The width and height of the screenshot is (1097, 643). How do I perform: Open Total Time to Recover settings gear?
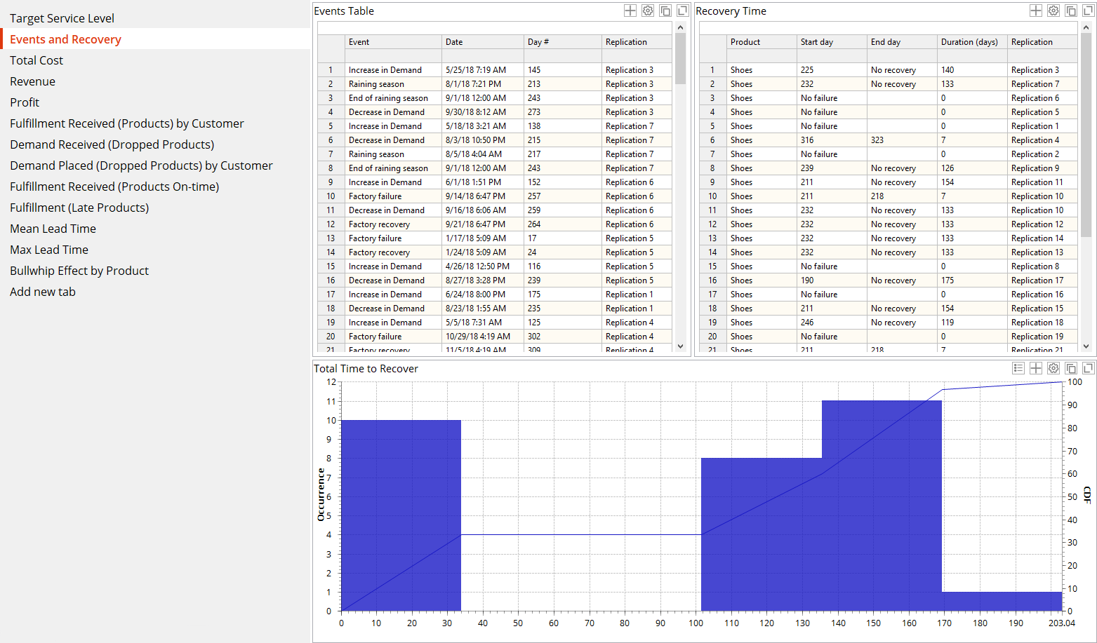[1053, 367]
